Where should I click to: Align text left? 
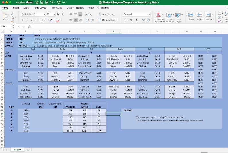71,20
